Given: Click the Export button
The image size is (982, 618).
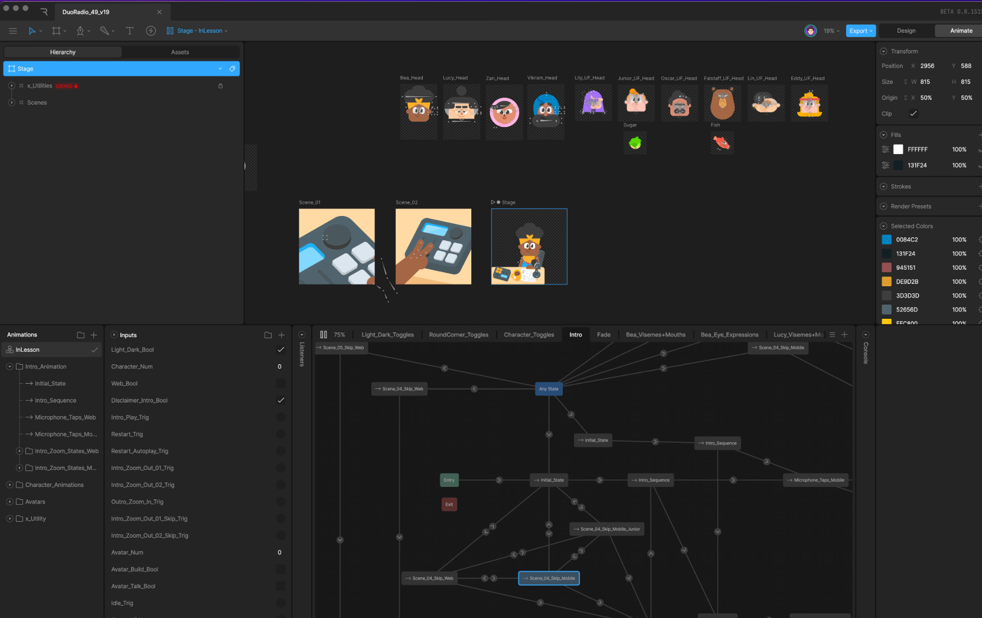Looking at the screenshot, I should coord(860,31).
